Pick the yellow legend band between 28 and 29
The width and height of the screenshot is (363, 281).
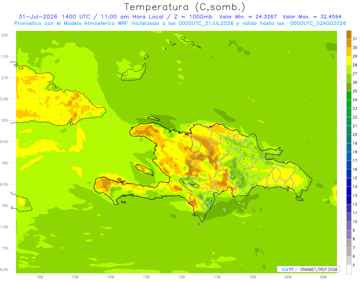349,61
